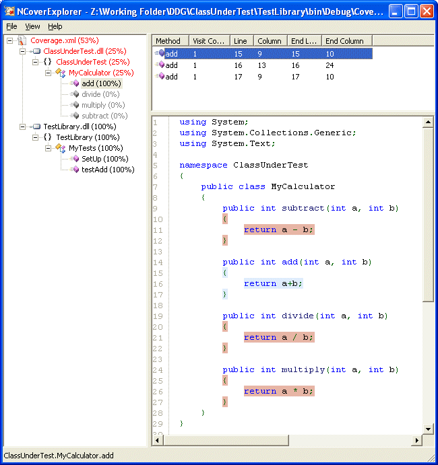Collapse the TestLibrary.dll node
The image size is (438, 465).
tap(22, 127)
